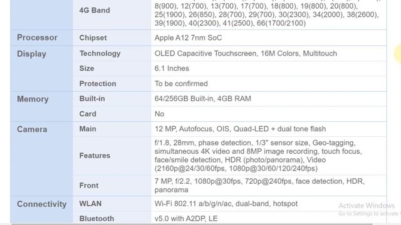Click the yellow circle at right edge
This screenshot has width=401, height=225.
pos(398,54)
